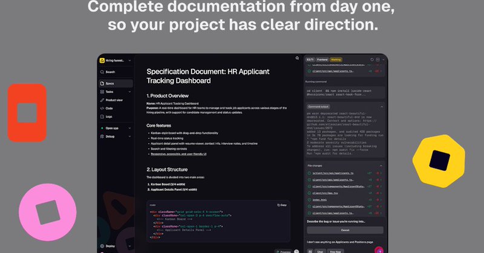This screenshot has height=253, width=484.
Task: Open the client/src/App.tsx file change
Action: click(x=325, y=193)
